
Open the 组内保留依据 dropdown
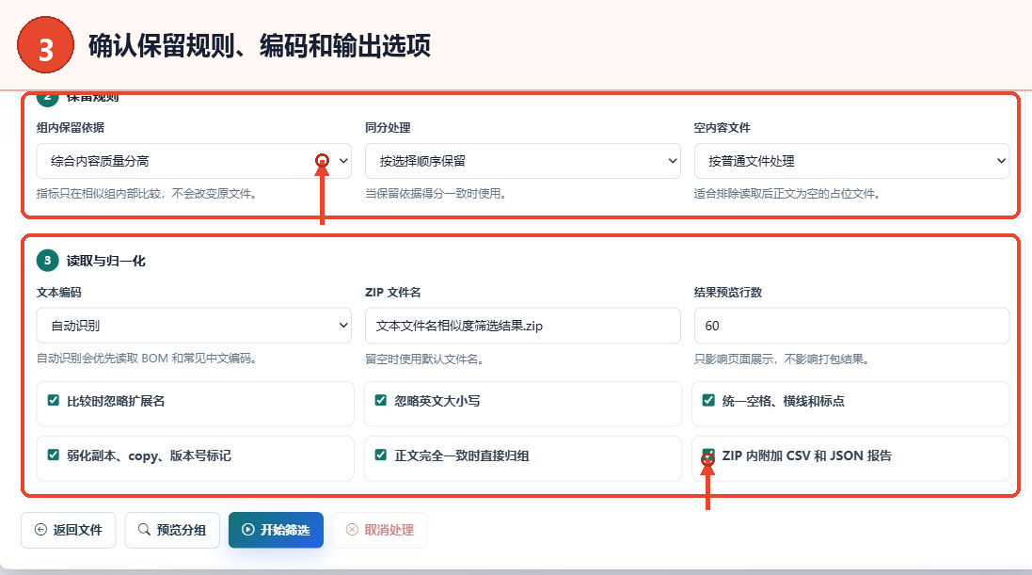coord(194,161)
